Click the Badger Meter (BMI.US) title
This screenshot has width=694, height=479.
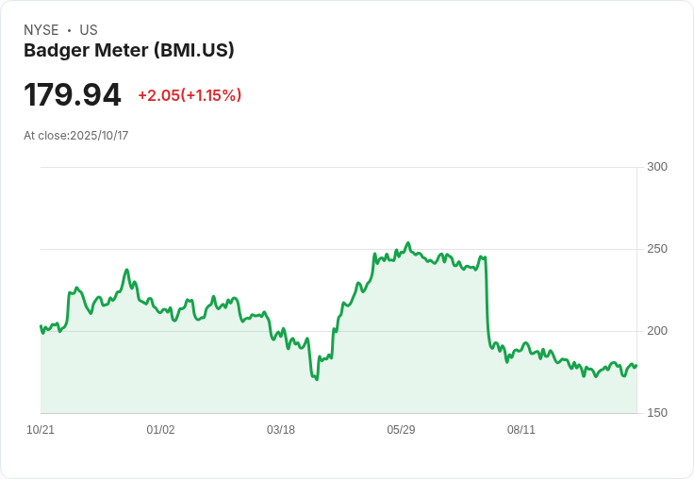coord(128,51)
